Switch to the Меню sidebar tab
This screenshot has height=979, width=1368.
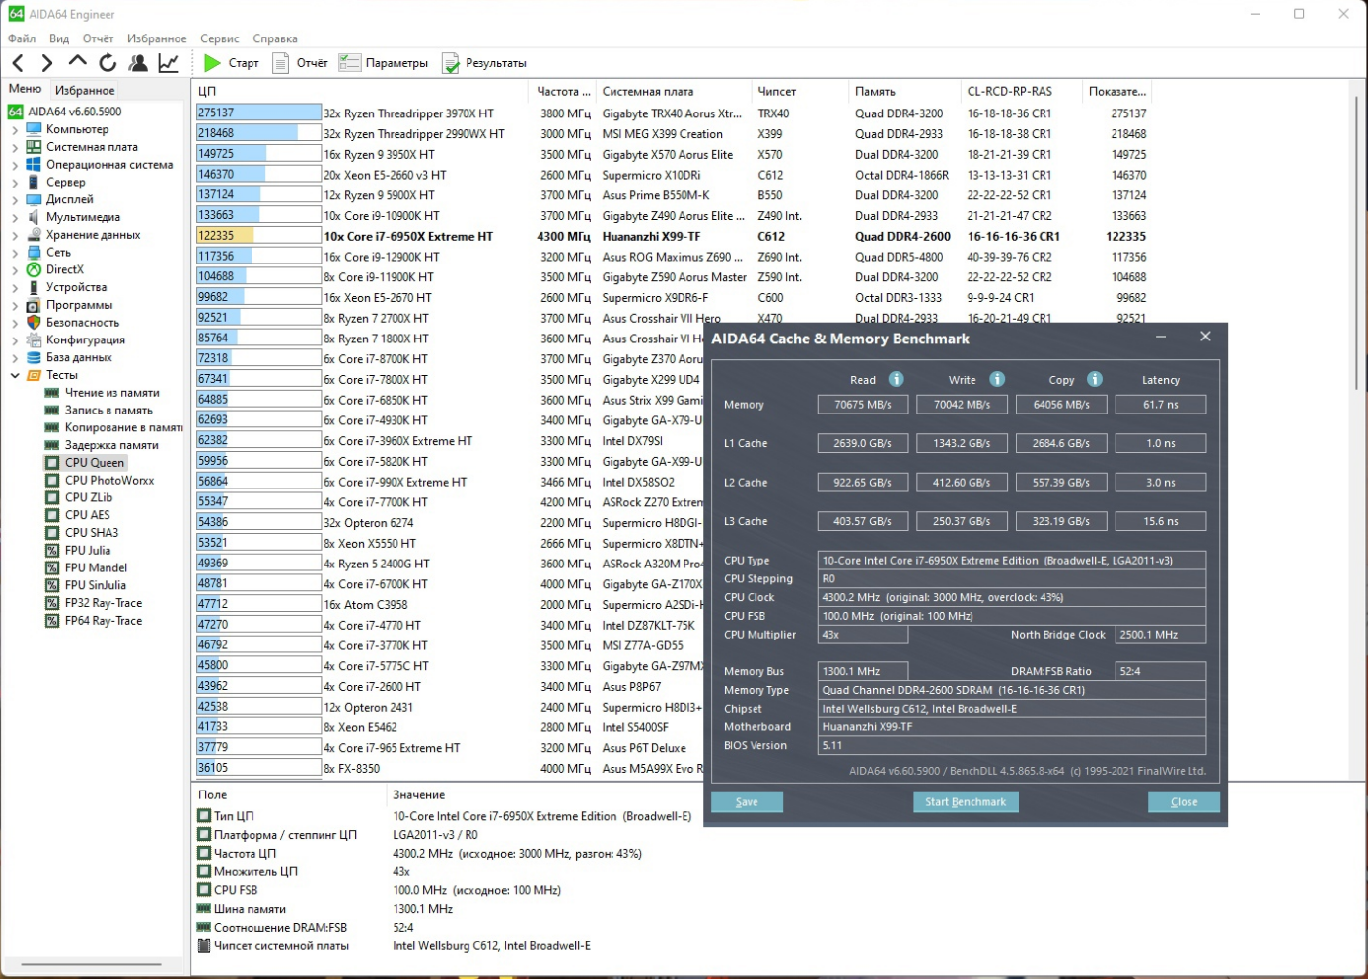pos(26,89)
